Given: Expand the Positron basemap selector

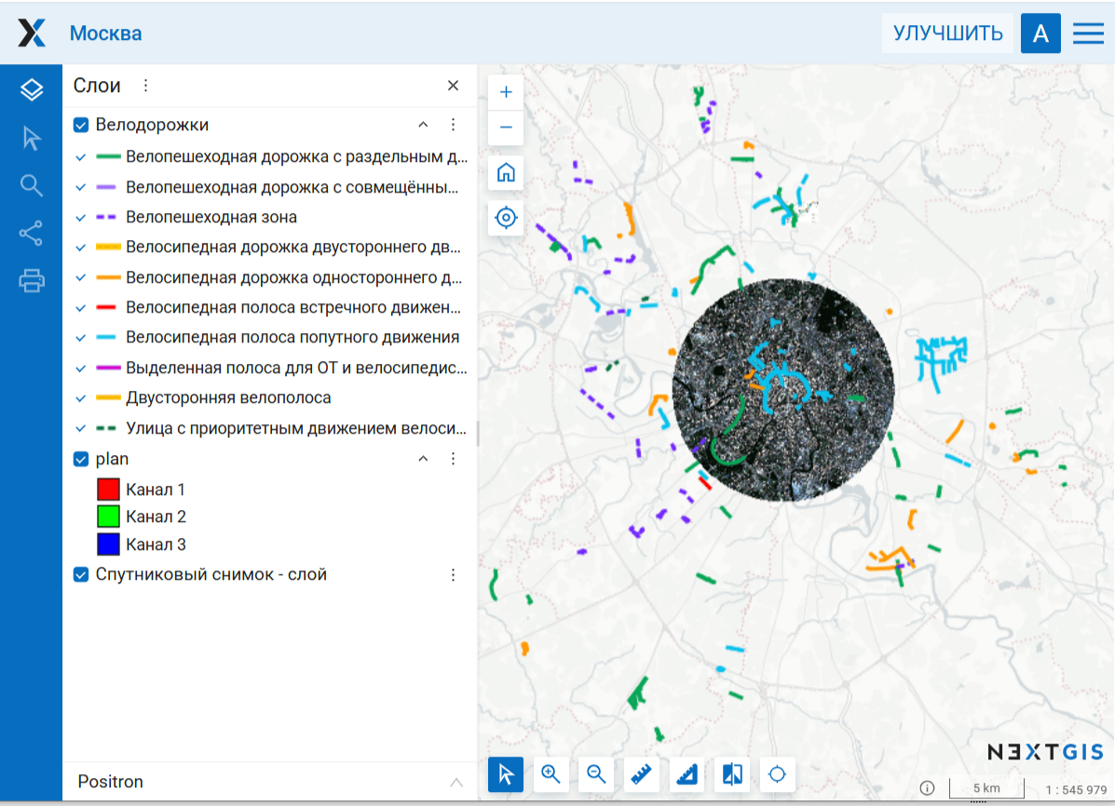Looking at the screenshot, I should click(456, 782).
